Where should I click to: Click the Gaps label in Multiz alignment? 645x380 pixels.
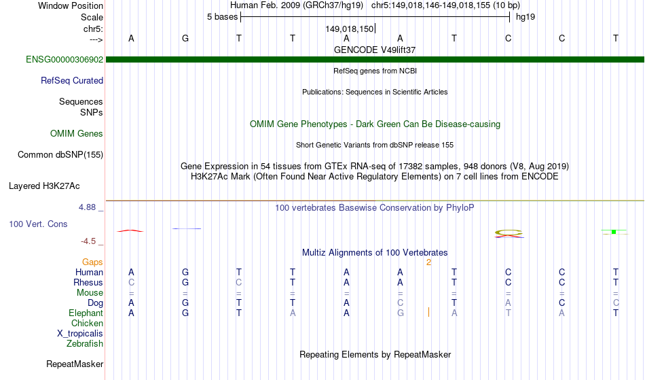(92, 262)
